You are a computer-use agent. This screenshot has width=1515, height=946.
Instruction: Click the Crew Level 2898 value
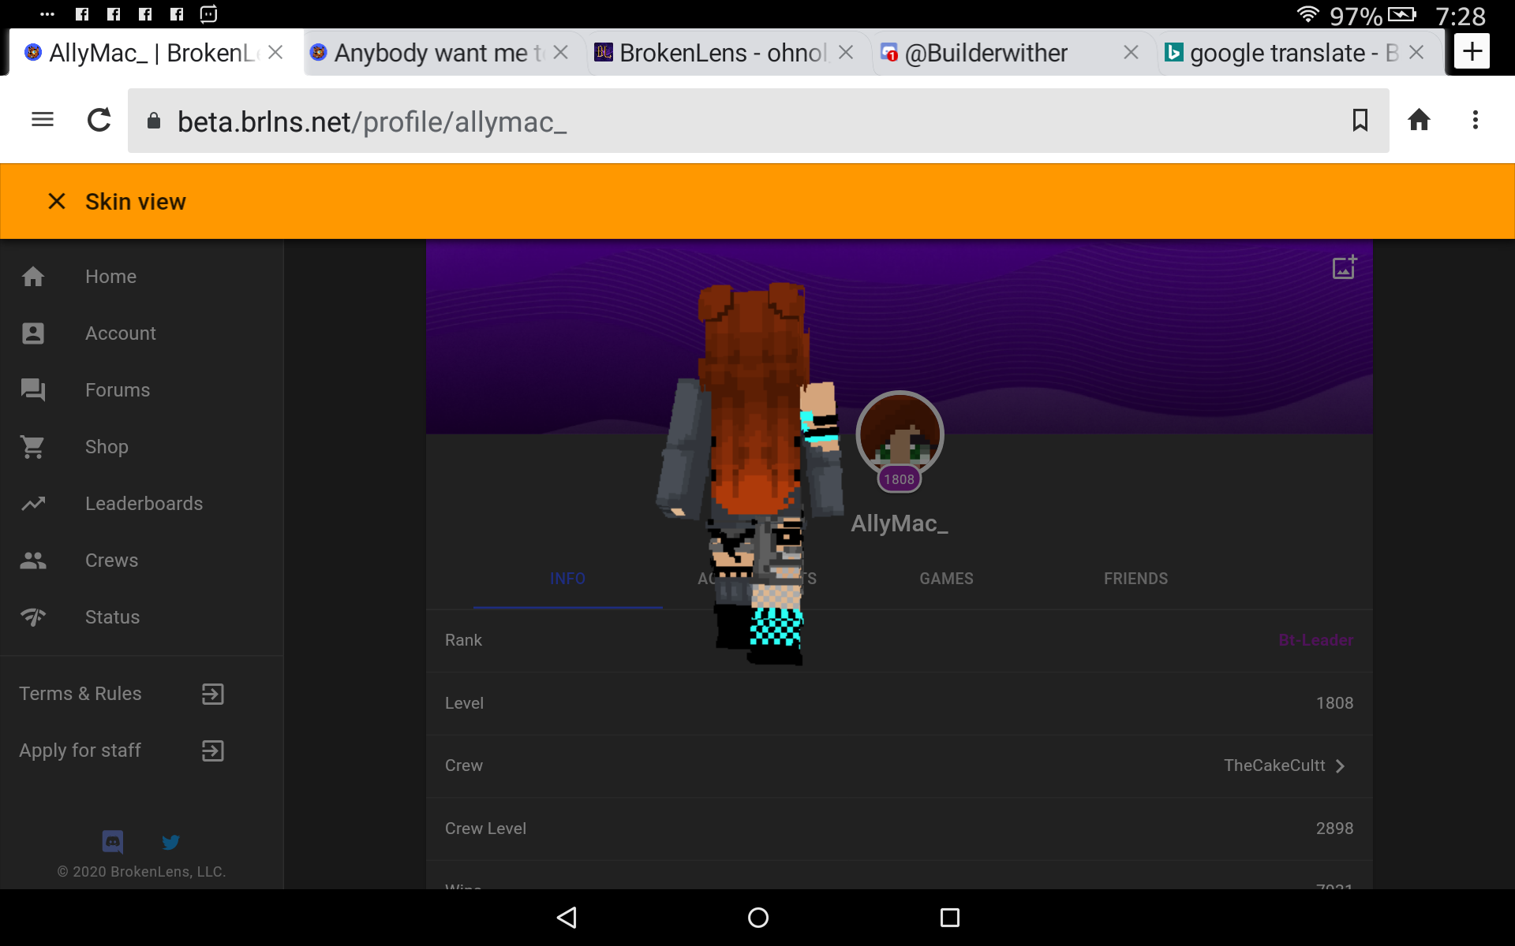click(1334, 829)
